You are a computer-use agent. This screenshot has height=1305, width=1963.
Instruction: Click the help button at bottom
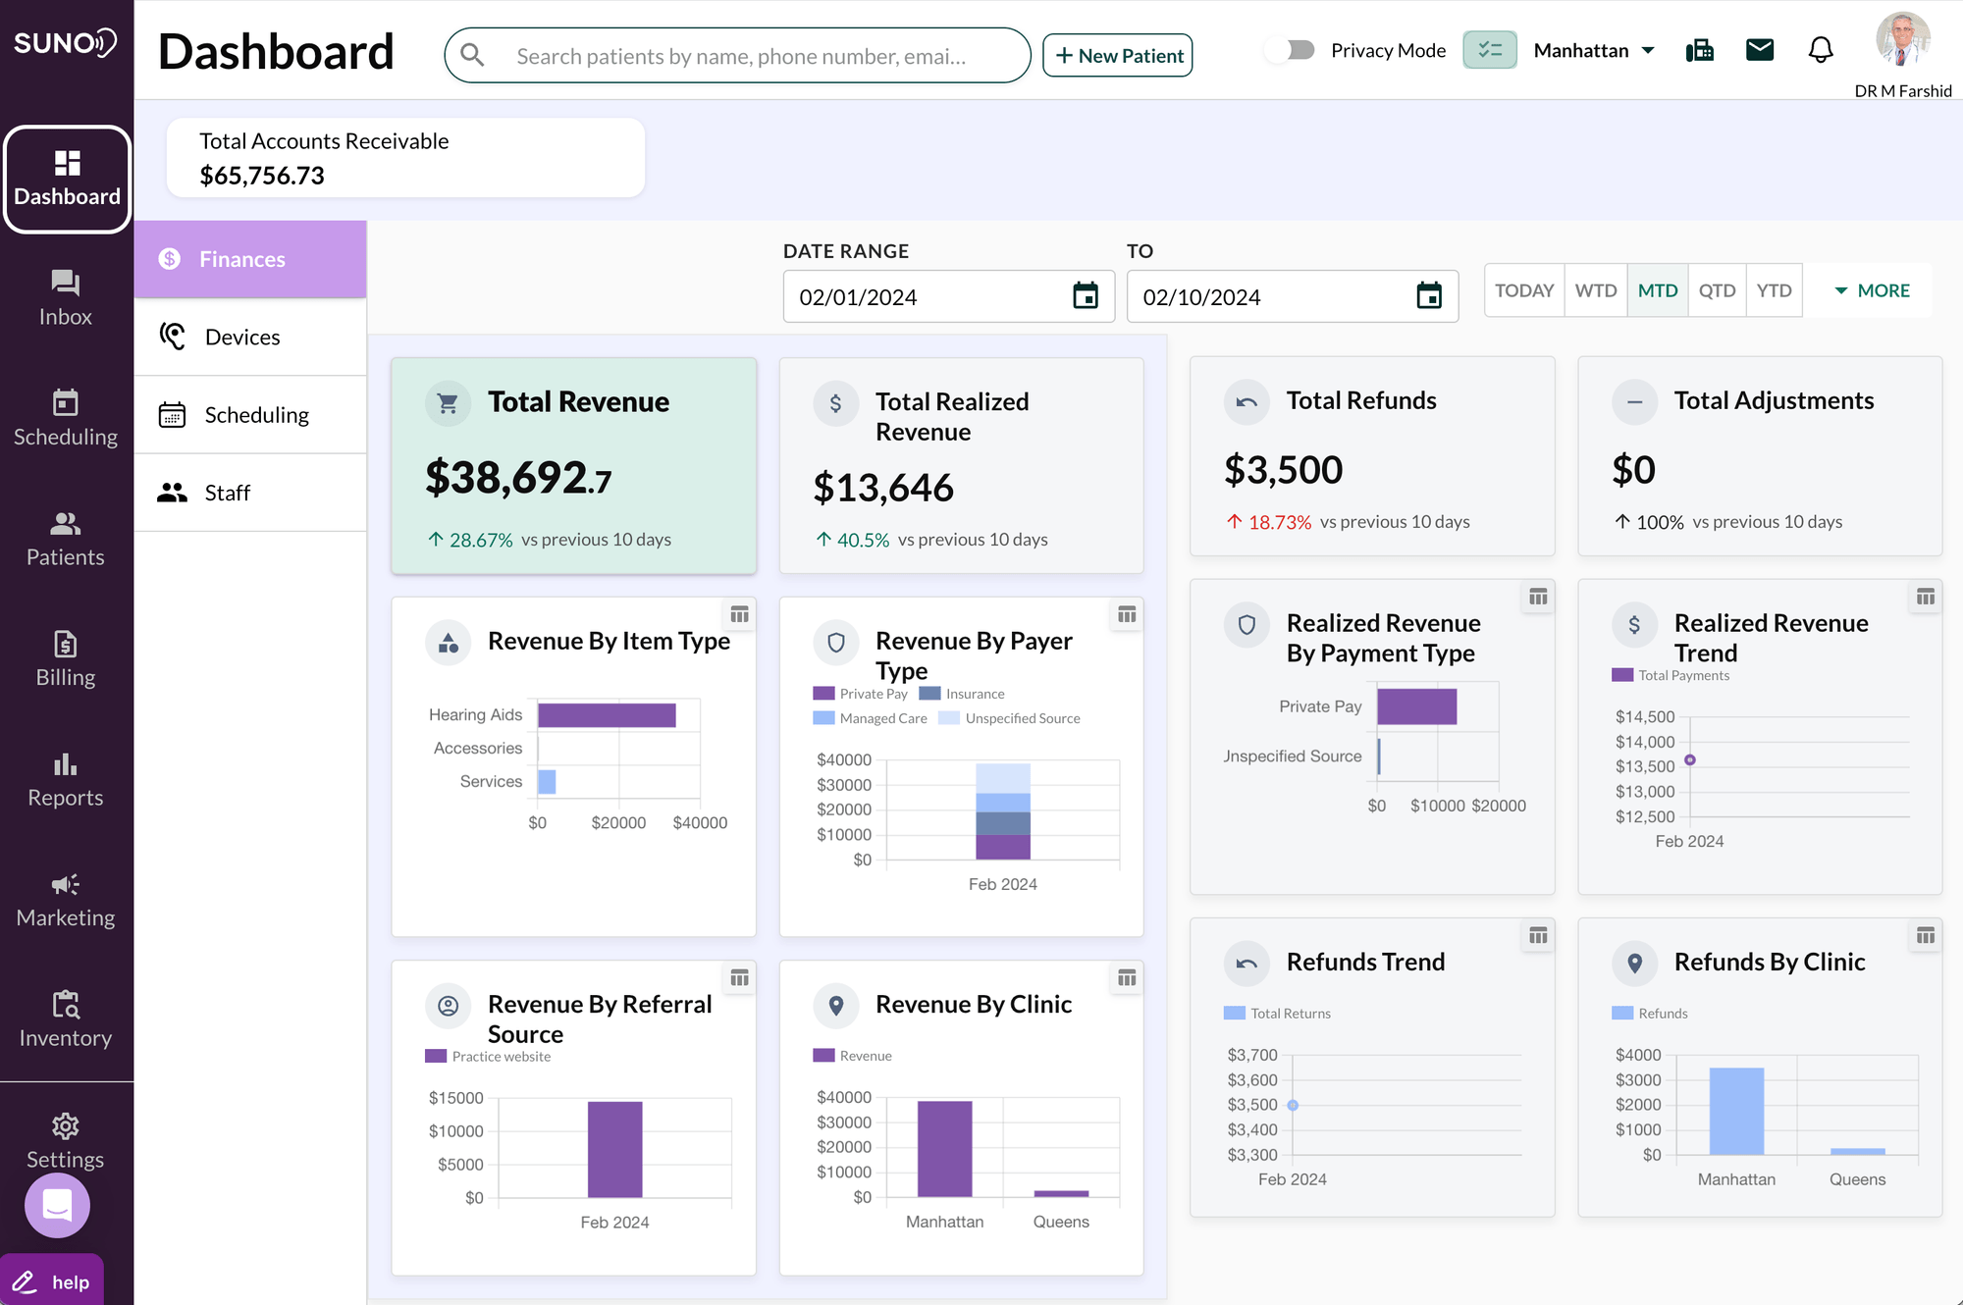(52, 1281)
